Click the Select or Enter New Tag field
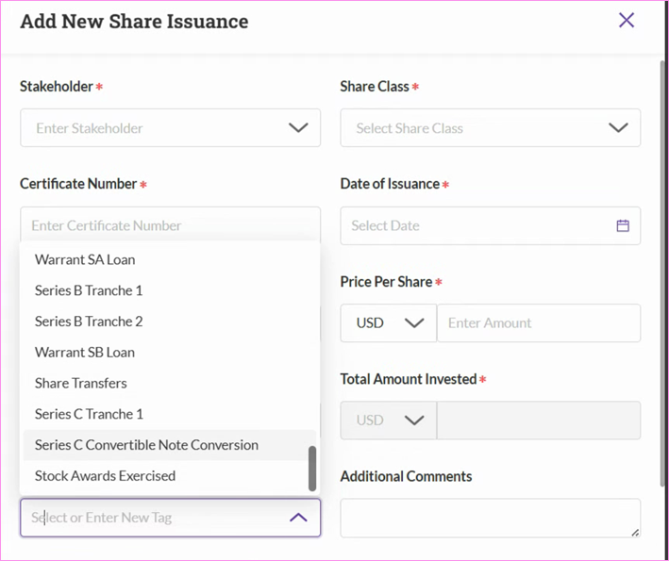The width and height of the screenshot is (669, 561). tap(170, 518)
